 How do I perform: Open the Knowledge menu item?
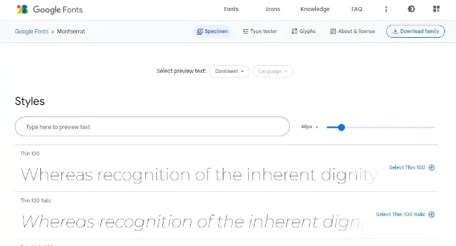pos(315,9)
